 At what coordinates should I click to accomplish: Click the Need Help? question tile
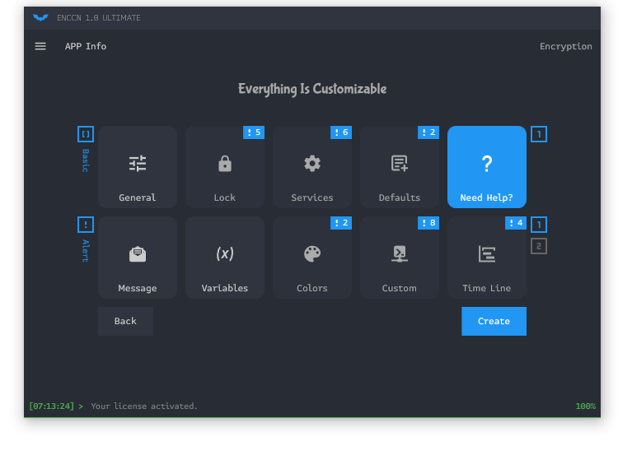pyautogui.click(x=487, y=167)
